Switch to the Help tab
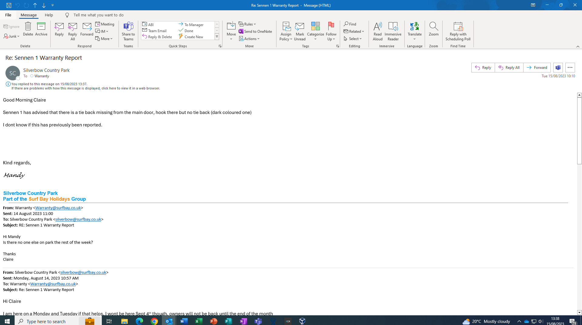This screenshot has height=325, width=582. 49,15
